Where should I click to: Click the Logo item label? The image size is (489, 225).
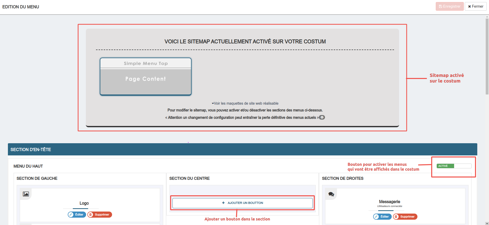point(84,203)
